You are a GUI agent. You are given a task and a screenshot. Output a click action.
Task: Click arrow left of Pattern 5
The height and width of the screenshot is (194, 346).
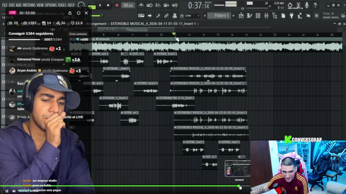coord(205,16)
